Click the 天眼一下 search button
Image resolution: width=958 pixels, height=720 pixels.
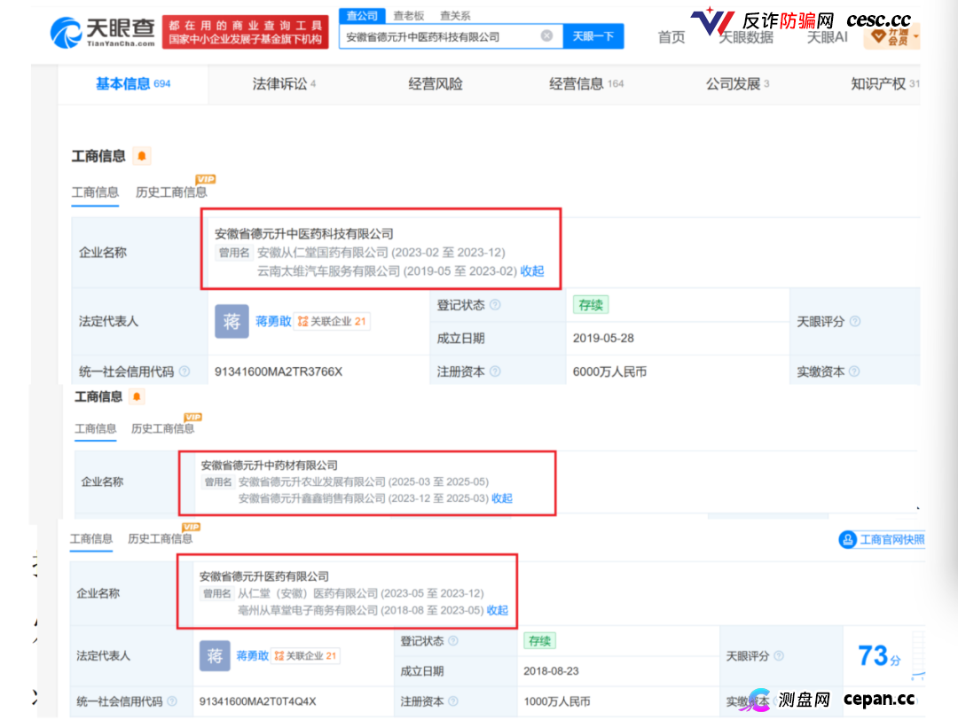(x=593, y=36)
